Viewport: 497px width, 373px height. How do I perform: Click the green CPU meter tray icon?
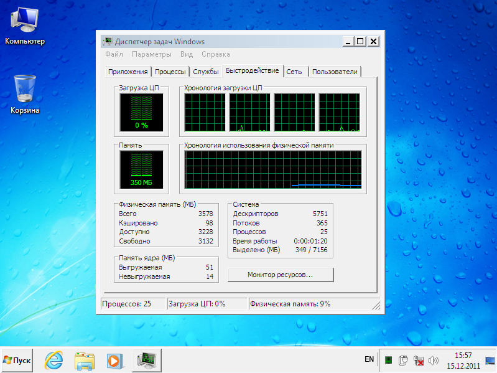tap(388, 360)
